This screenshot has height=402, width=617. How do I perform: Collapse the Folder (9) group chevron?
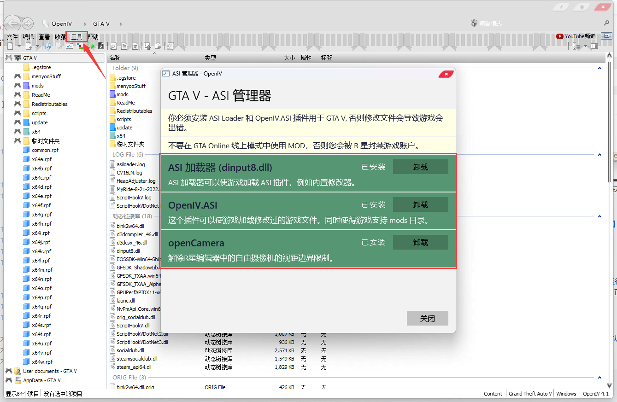point(599,68)
